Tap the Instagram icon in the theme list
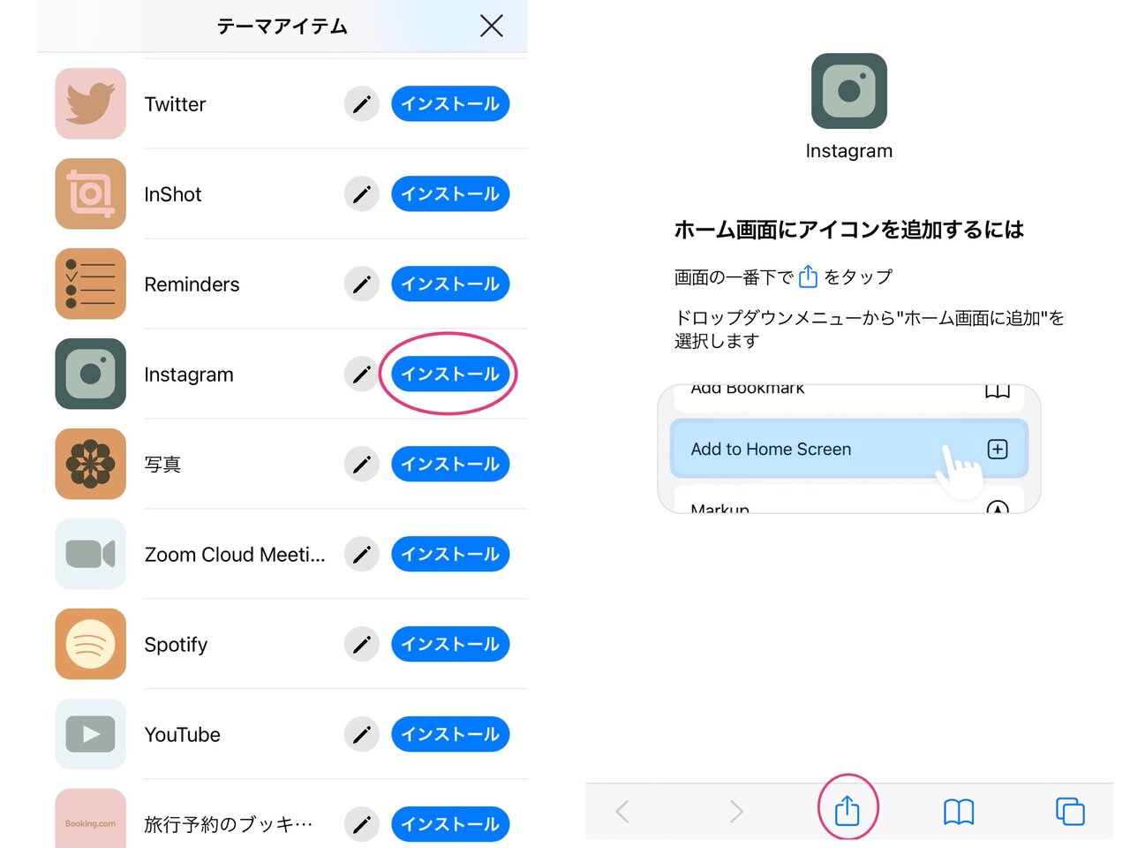The image size is (1130, 848). pyautogui.click(x=90, y=374)
